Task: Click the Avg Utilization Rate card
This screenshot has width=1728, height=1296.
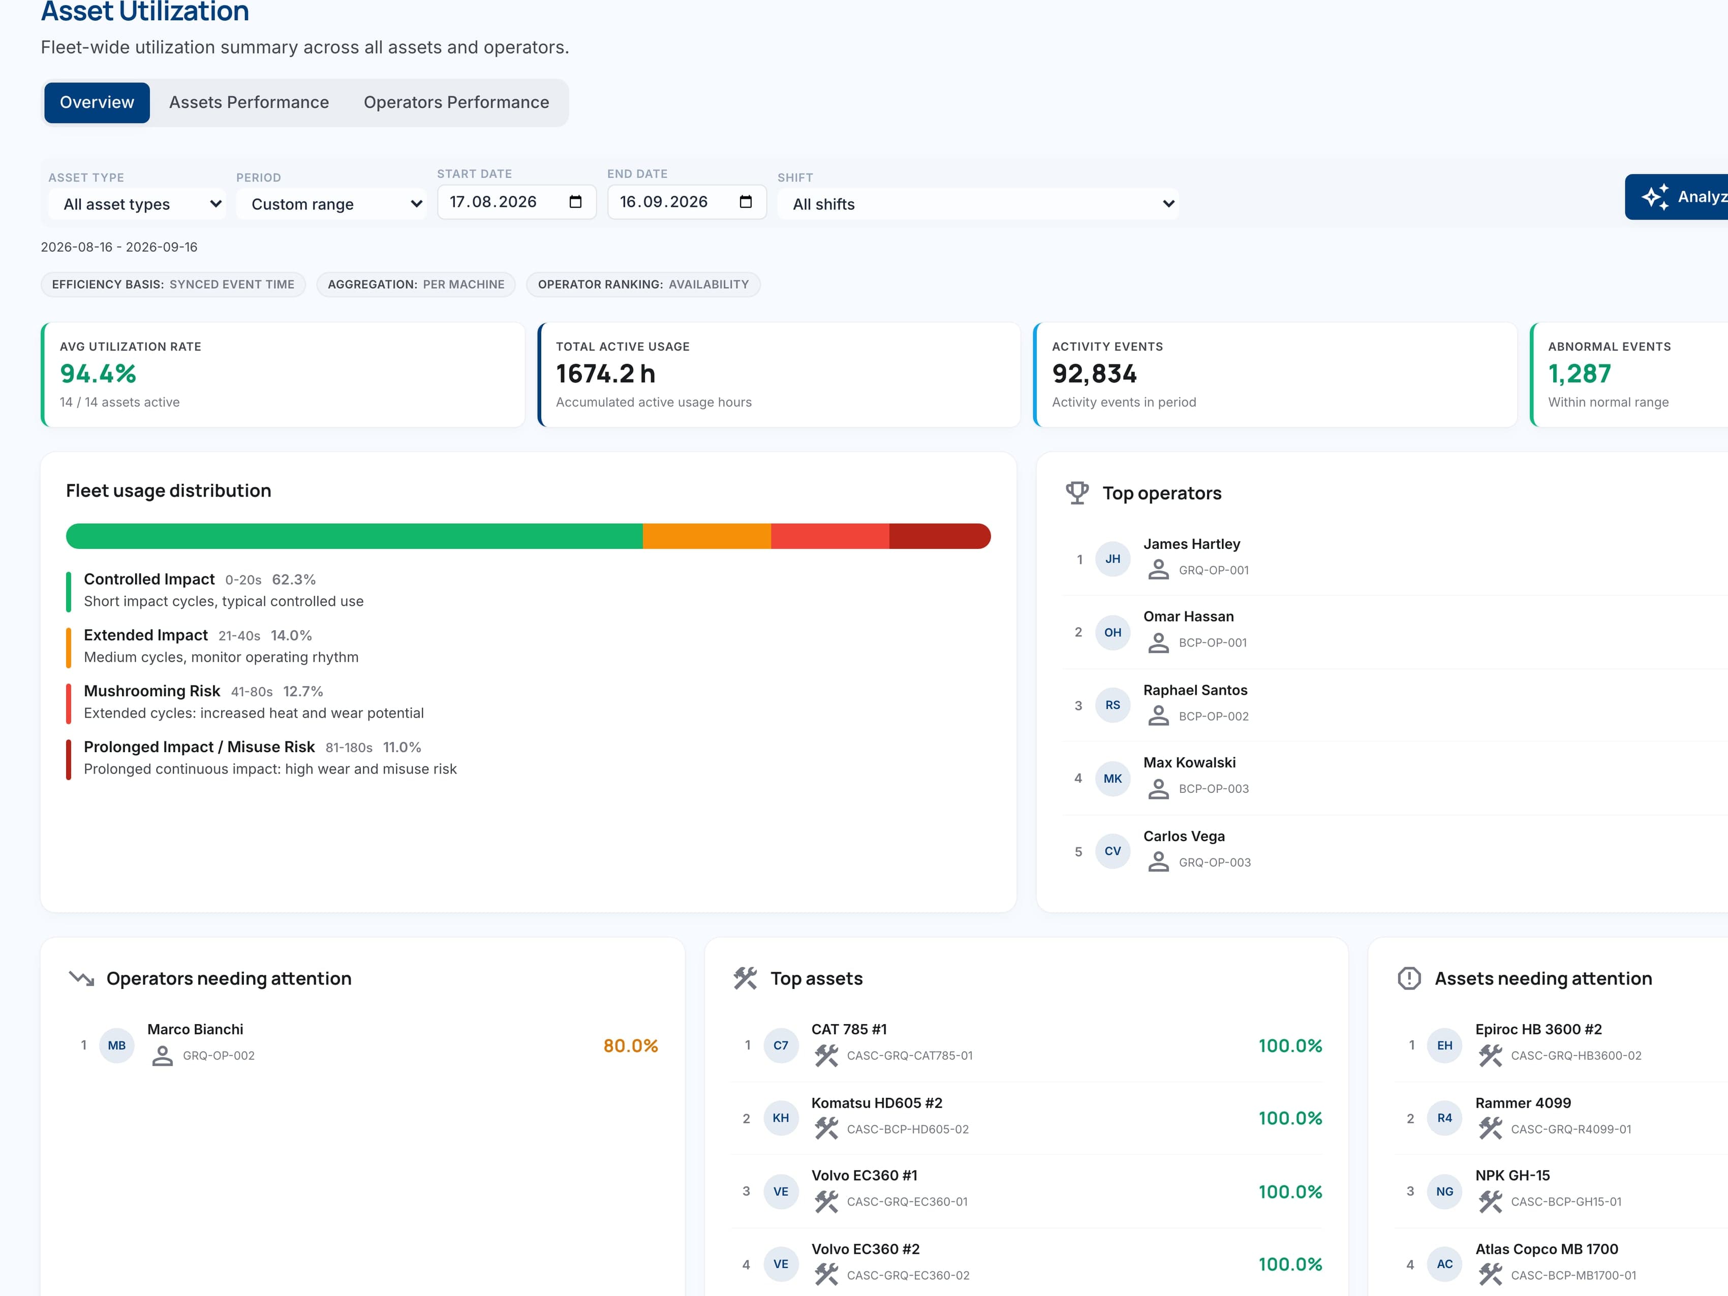Action: pyautogui.click(x=283, y=374)
